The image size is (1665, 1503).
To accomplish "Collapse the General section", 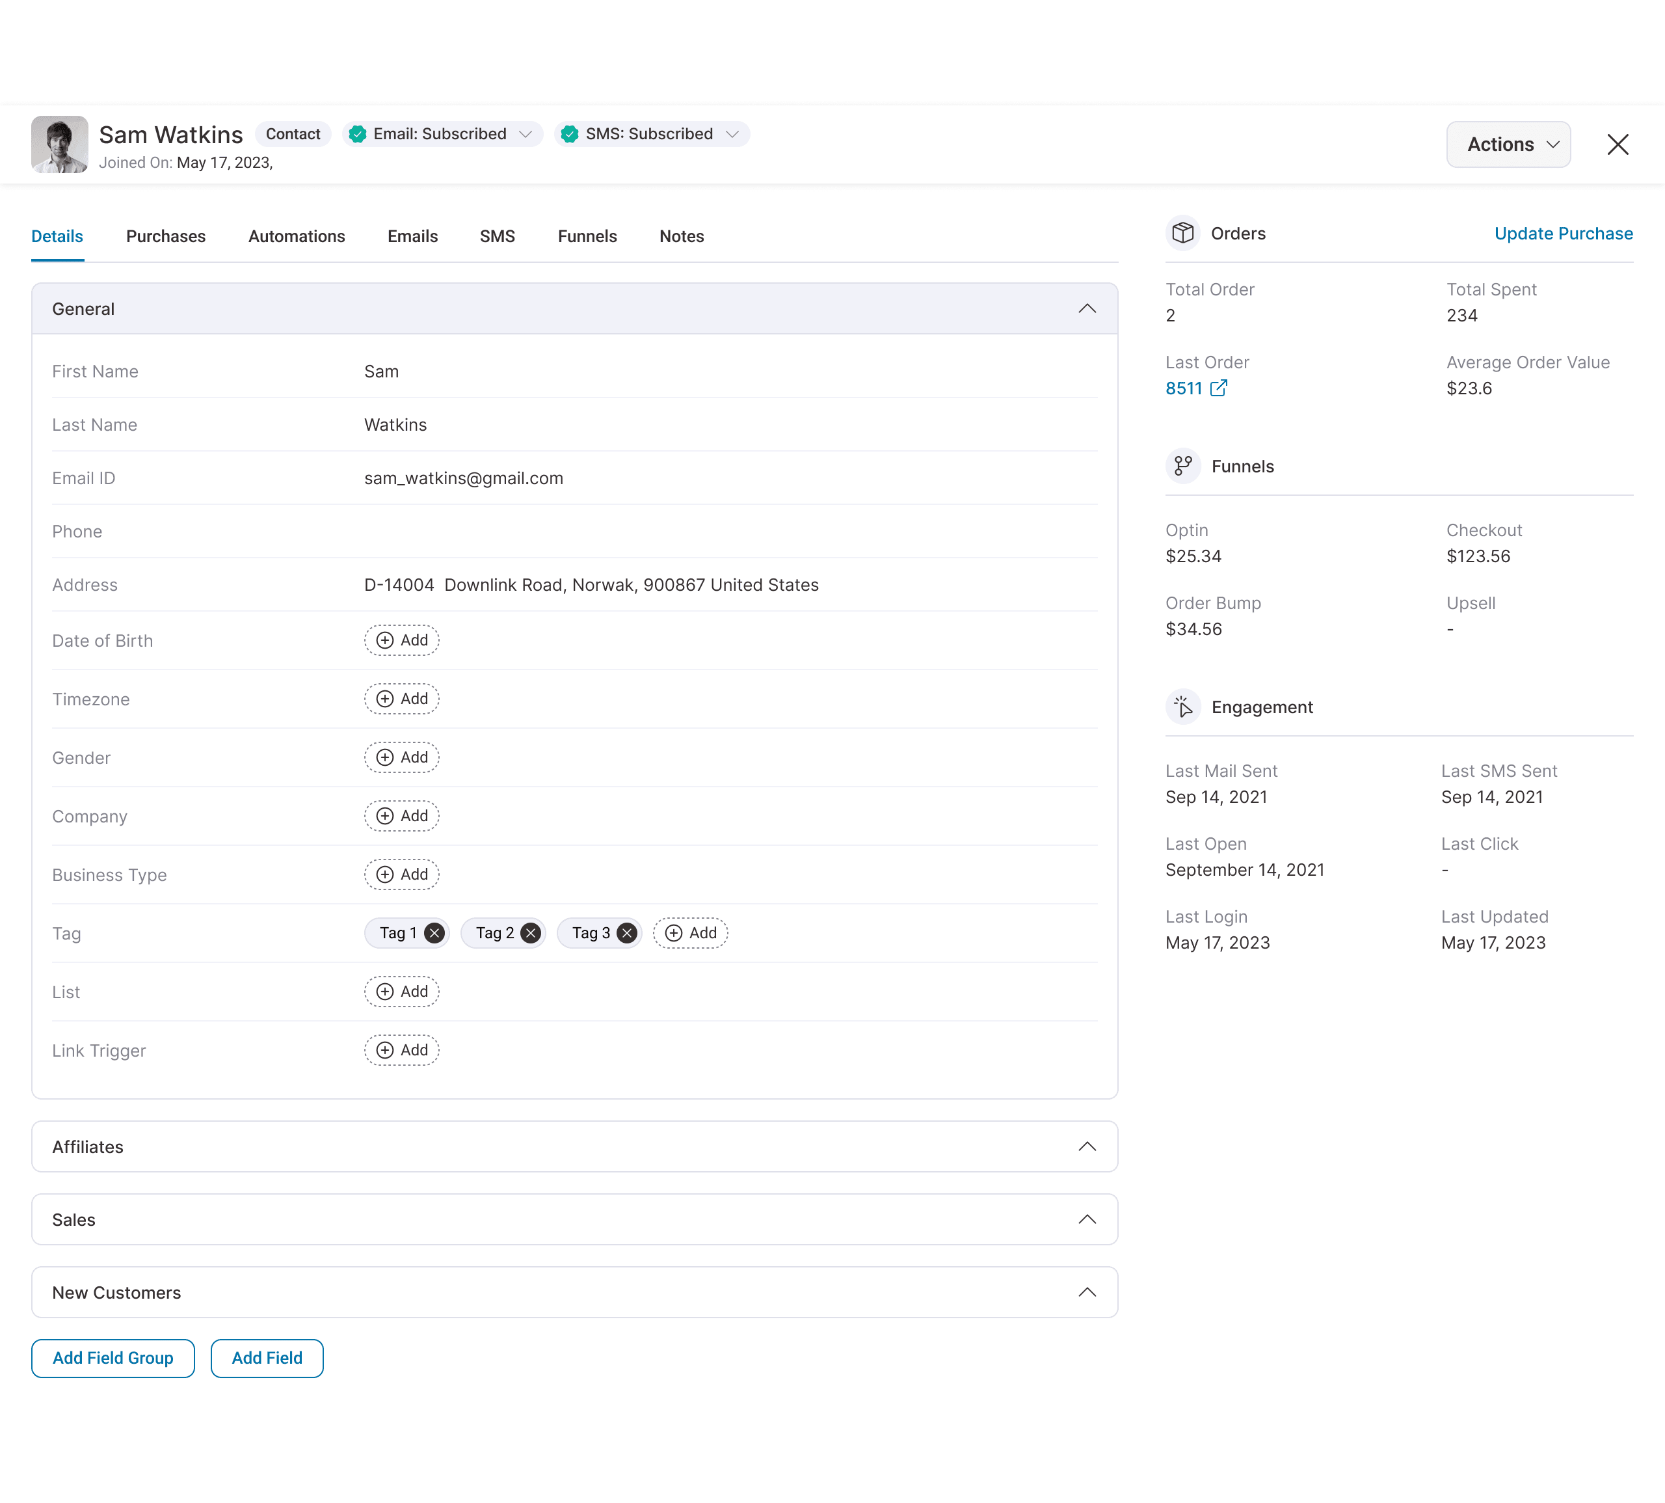I will [1086, 309].
